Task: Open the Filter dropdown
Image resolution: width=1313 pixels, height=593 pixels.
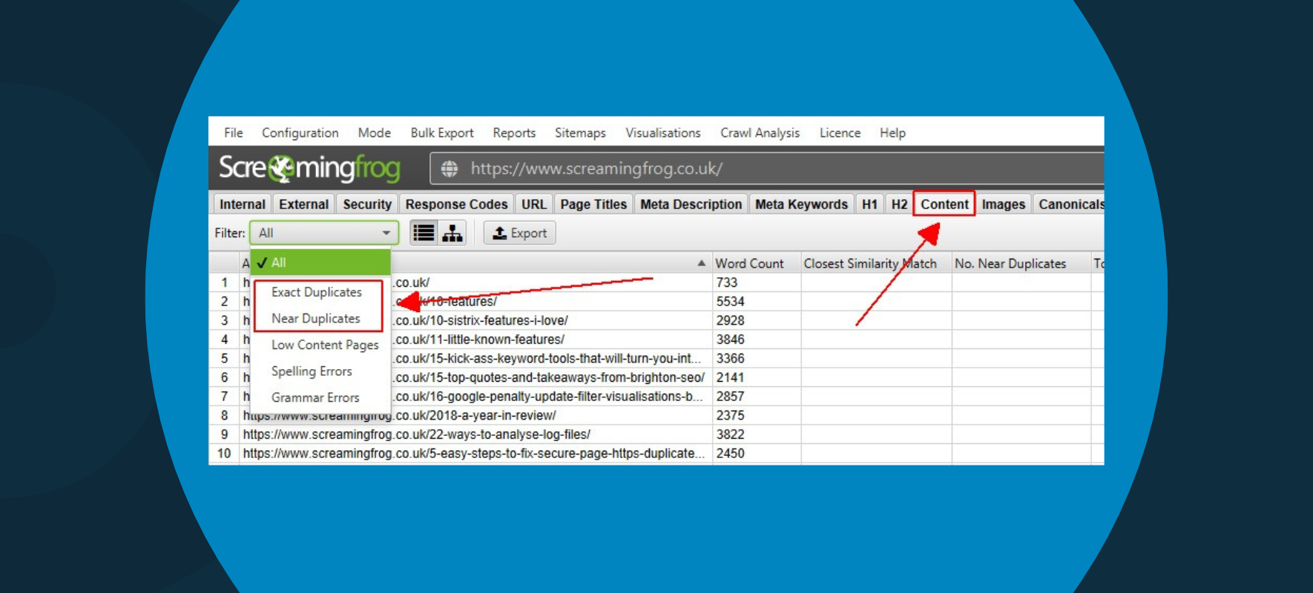Action: point(324,233)
